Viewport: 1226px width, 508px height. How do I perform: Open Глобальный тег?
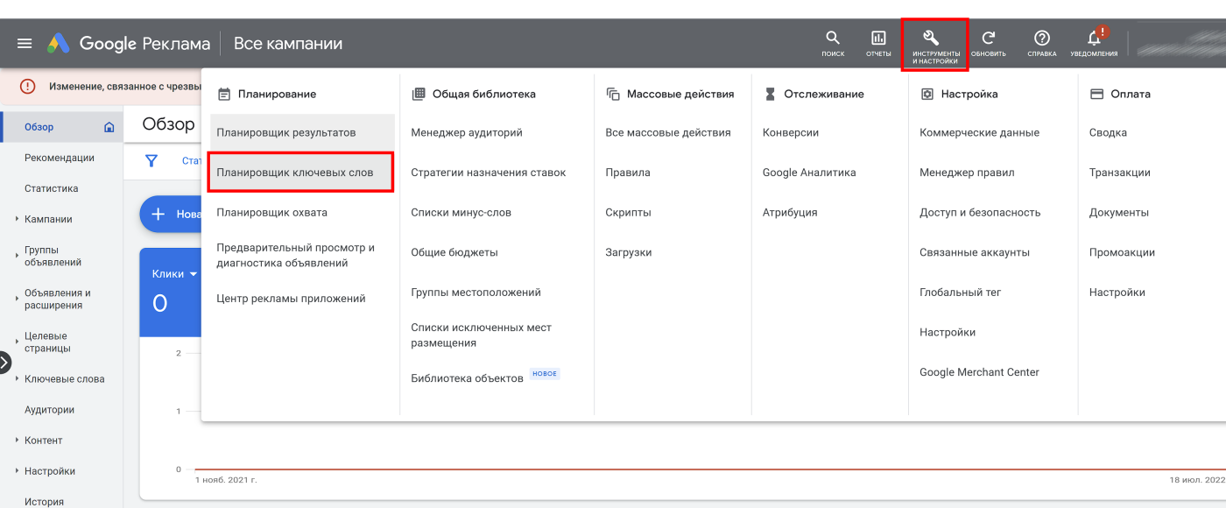pyautogui.click(x=961, y=293)
